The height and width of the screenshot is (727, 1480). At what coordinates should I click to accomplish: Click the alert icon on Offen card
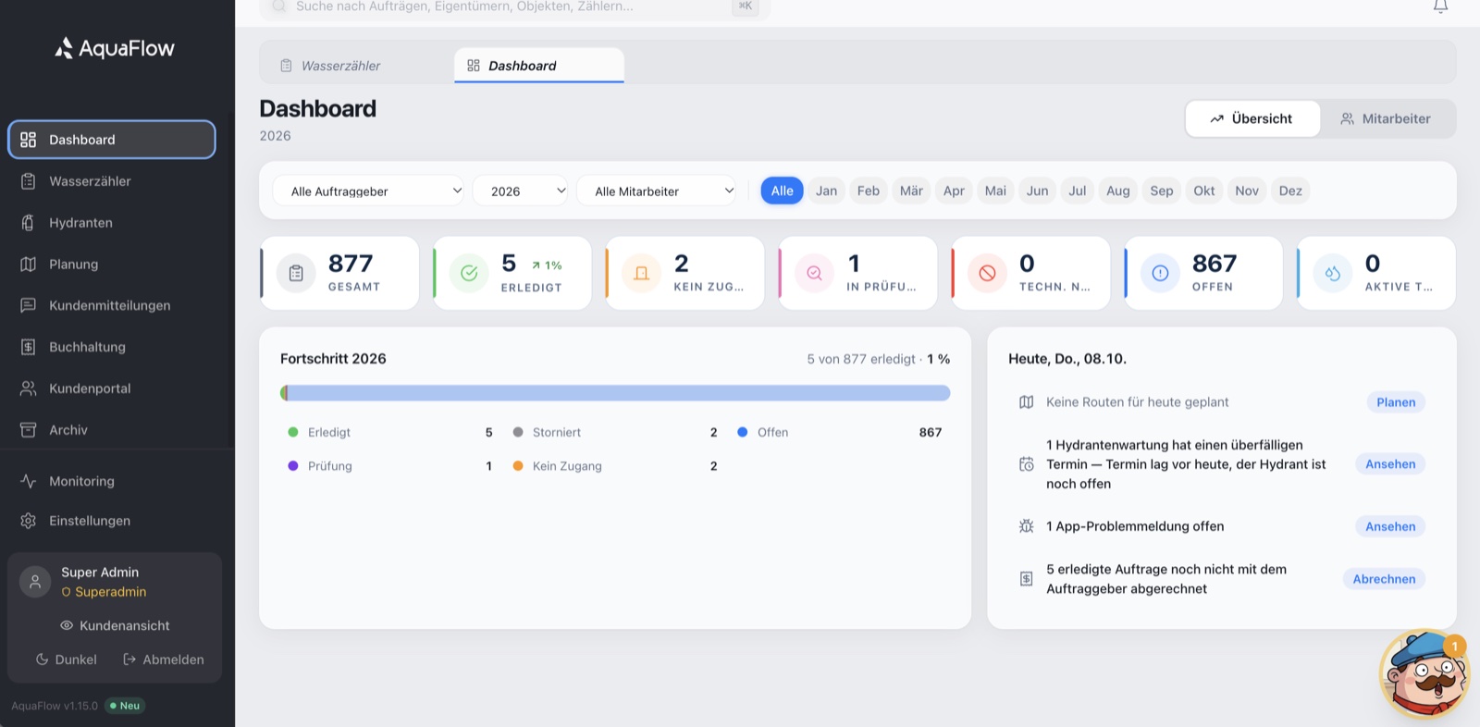point(1160,273)
